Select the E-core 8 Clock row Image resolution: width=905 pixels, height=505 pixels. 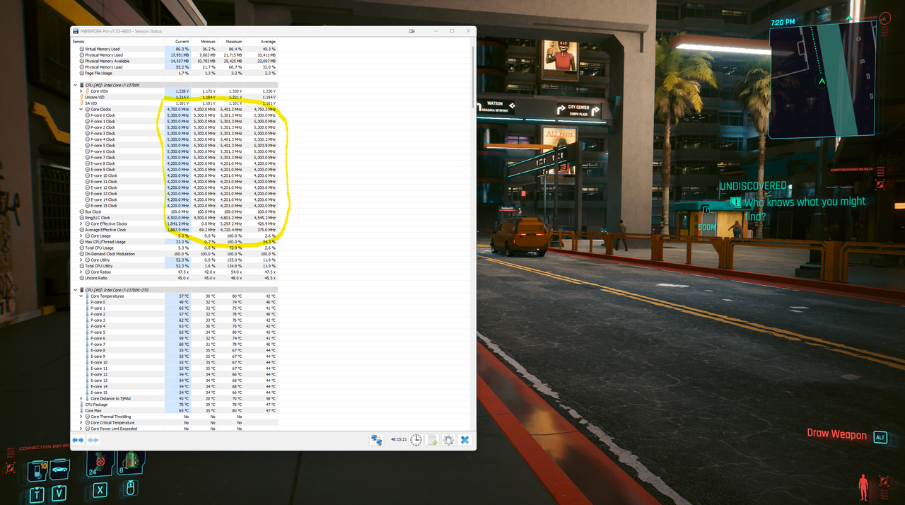pyautogui.click(x=175, y=163)
